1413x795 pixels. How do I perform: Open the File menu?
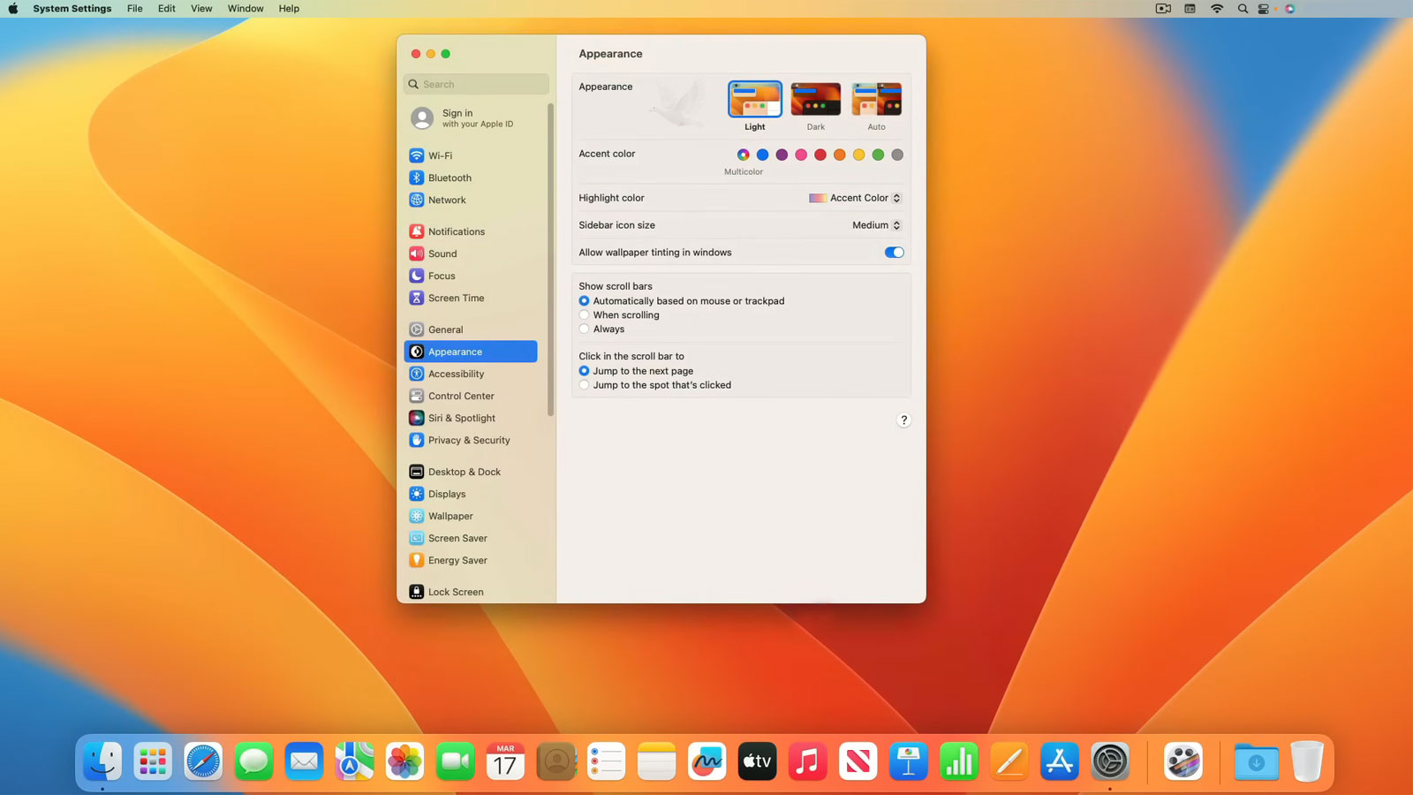point(134,9)
